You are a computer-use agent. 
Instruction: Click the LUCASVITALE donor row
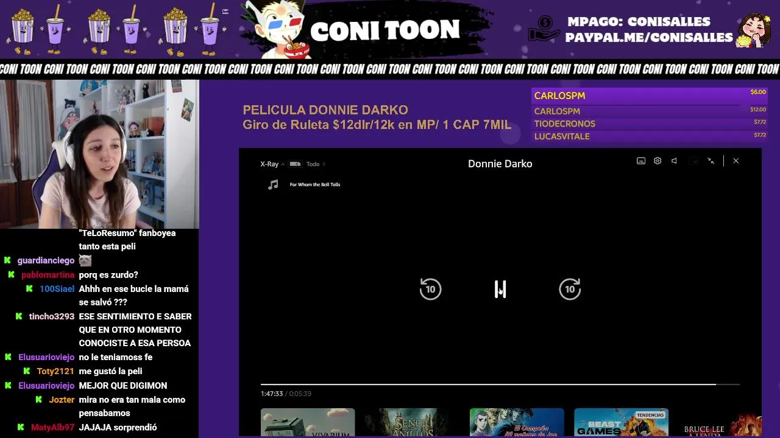pos(650,136)
